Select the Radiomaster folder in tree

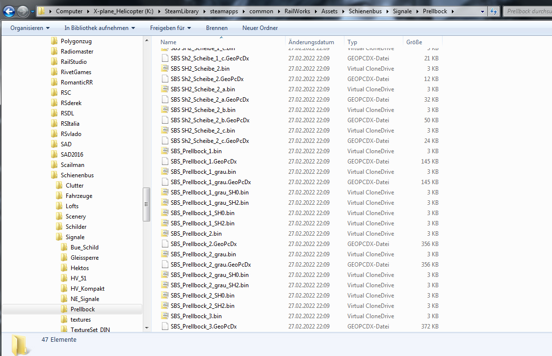click(x=77, y=52)
